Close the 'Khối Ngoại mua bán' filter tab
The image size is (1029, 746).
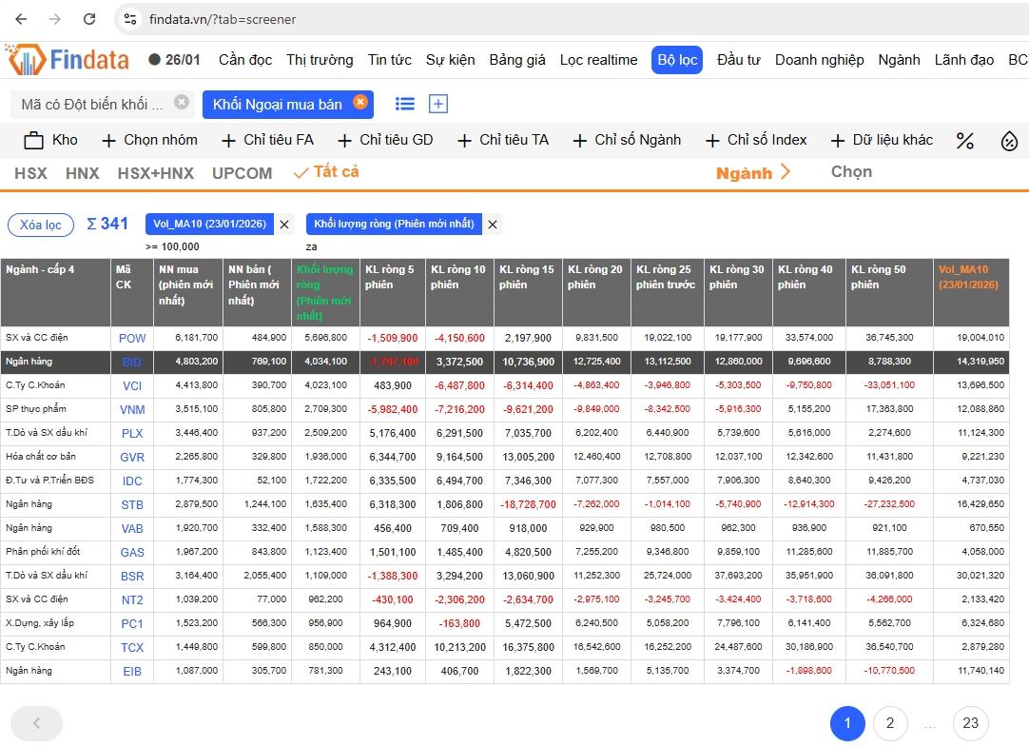[359, 103]
